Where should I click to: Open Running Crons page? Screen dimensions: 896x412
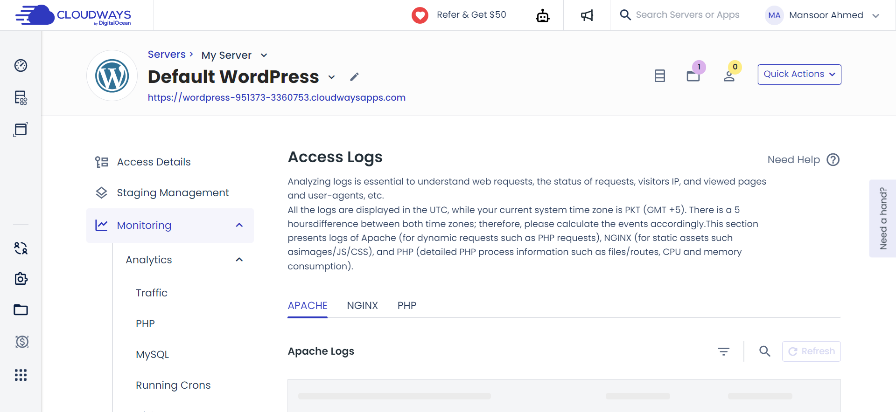point(173,385)
